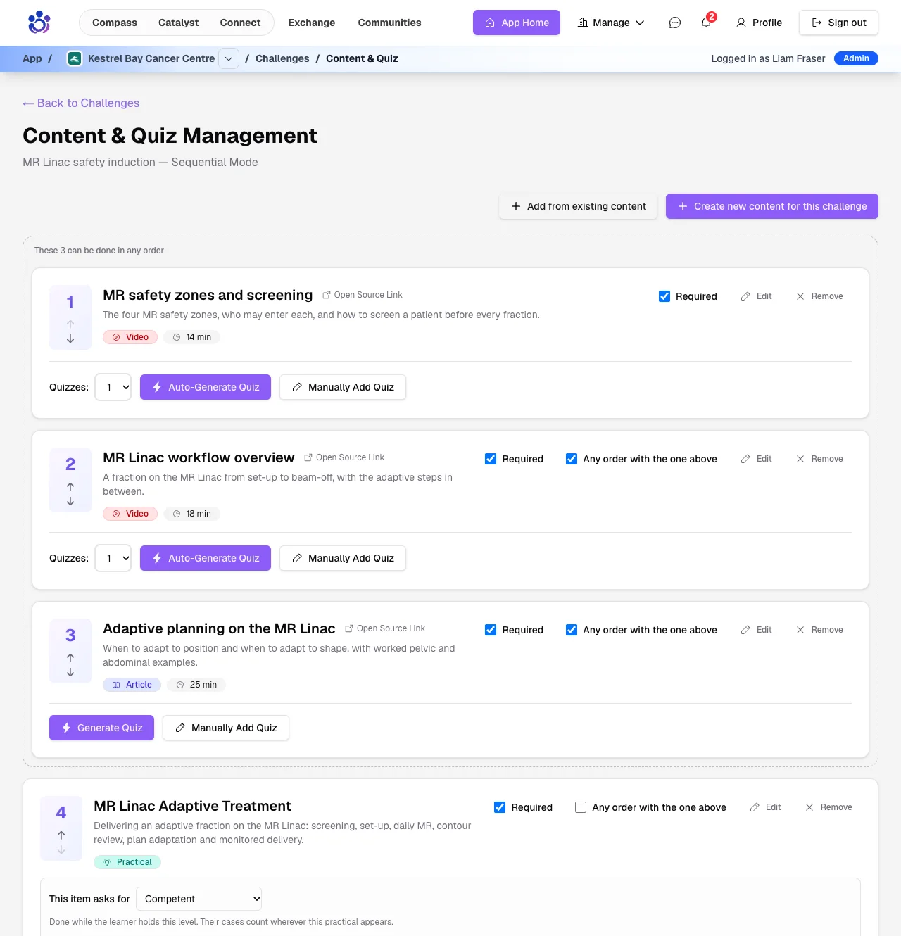Toggle Required for Adaptive planning item
This screenshot has height=936, width=901.
[491, 630]
